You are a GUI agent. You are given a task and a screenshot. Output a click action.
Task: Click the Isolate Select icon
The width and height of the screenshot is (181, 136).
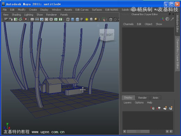[103, 19]
